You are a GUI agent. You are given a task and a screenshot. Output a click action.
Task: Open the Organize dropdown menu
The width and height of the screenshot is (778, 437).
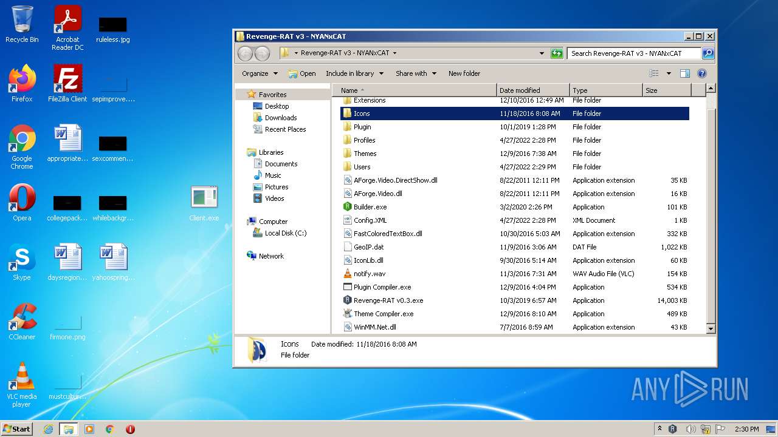260,73
